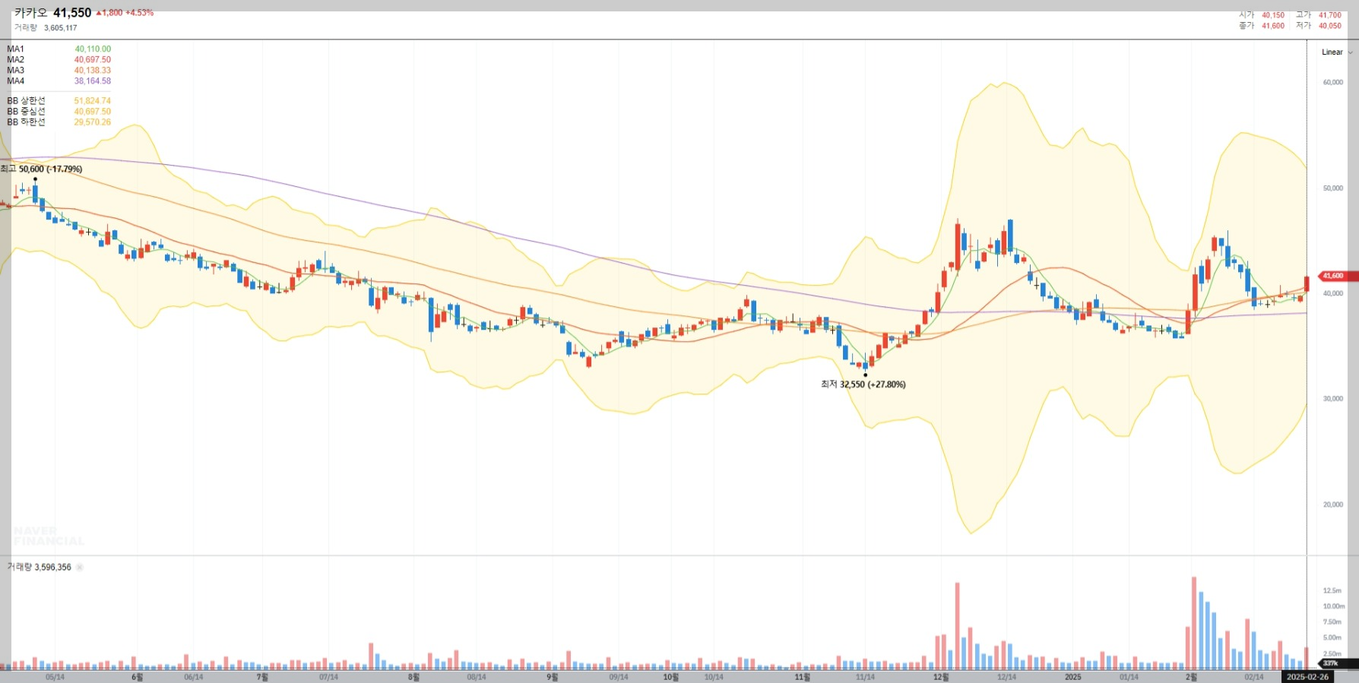
Task: Click the 50,000 price axis label
Action: click(1333, 188)
